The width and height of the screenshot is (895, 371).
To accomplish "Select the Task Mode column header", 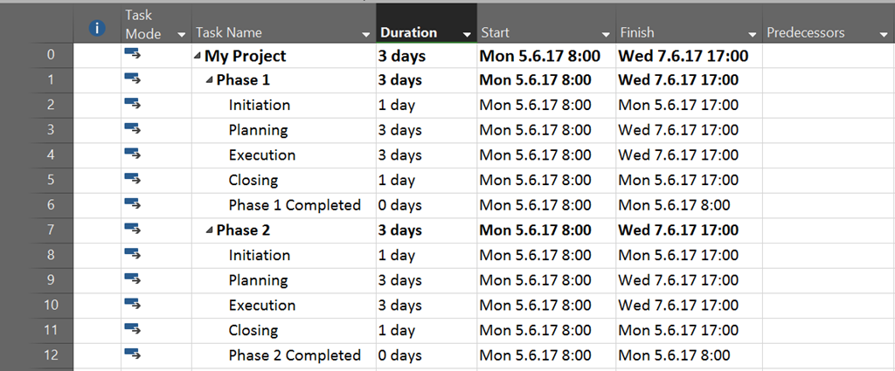I will coord(147,24).
